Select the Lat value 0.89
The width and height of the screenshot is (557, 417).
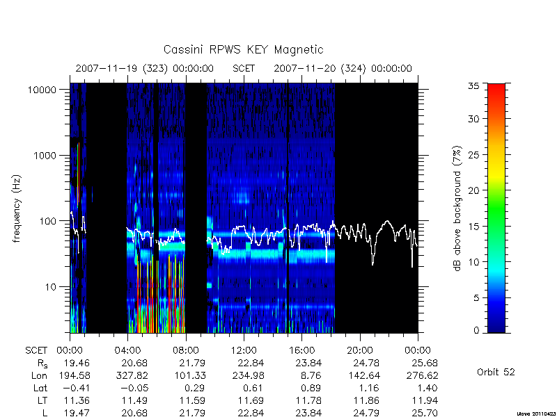pos(311,388)
